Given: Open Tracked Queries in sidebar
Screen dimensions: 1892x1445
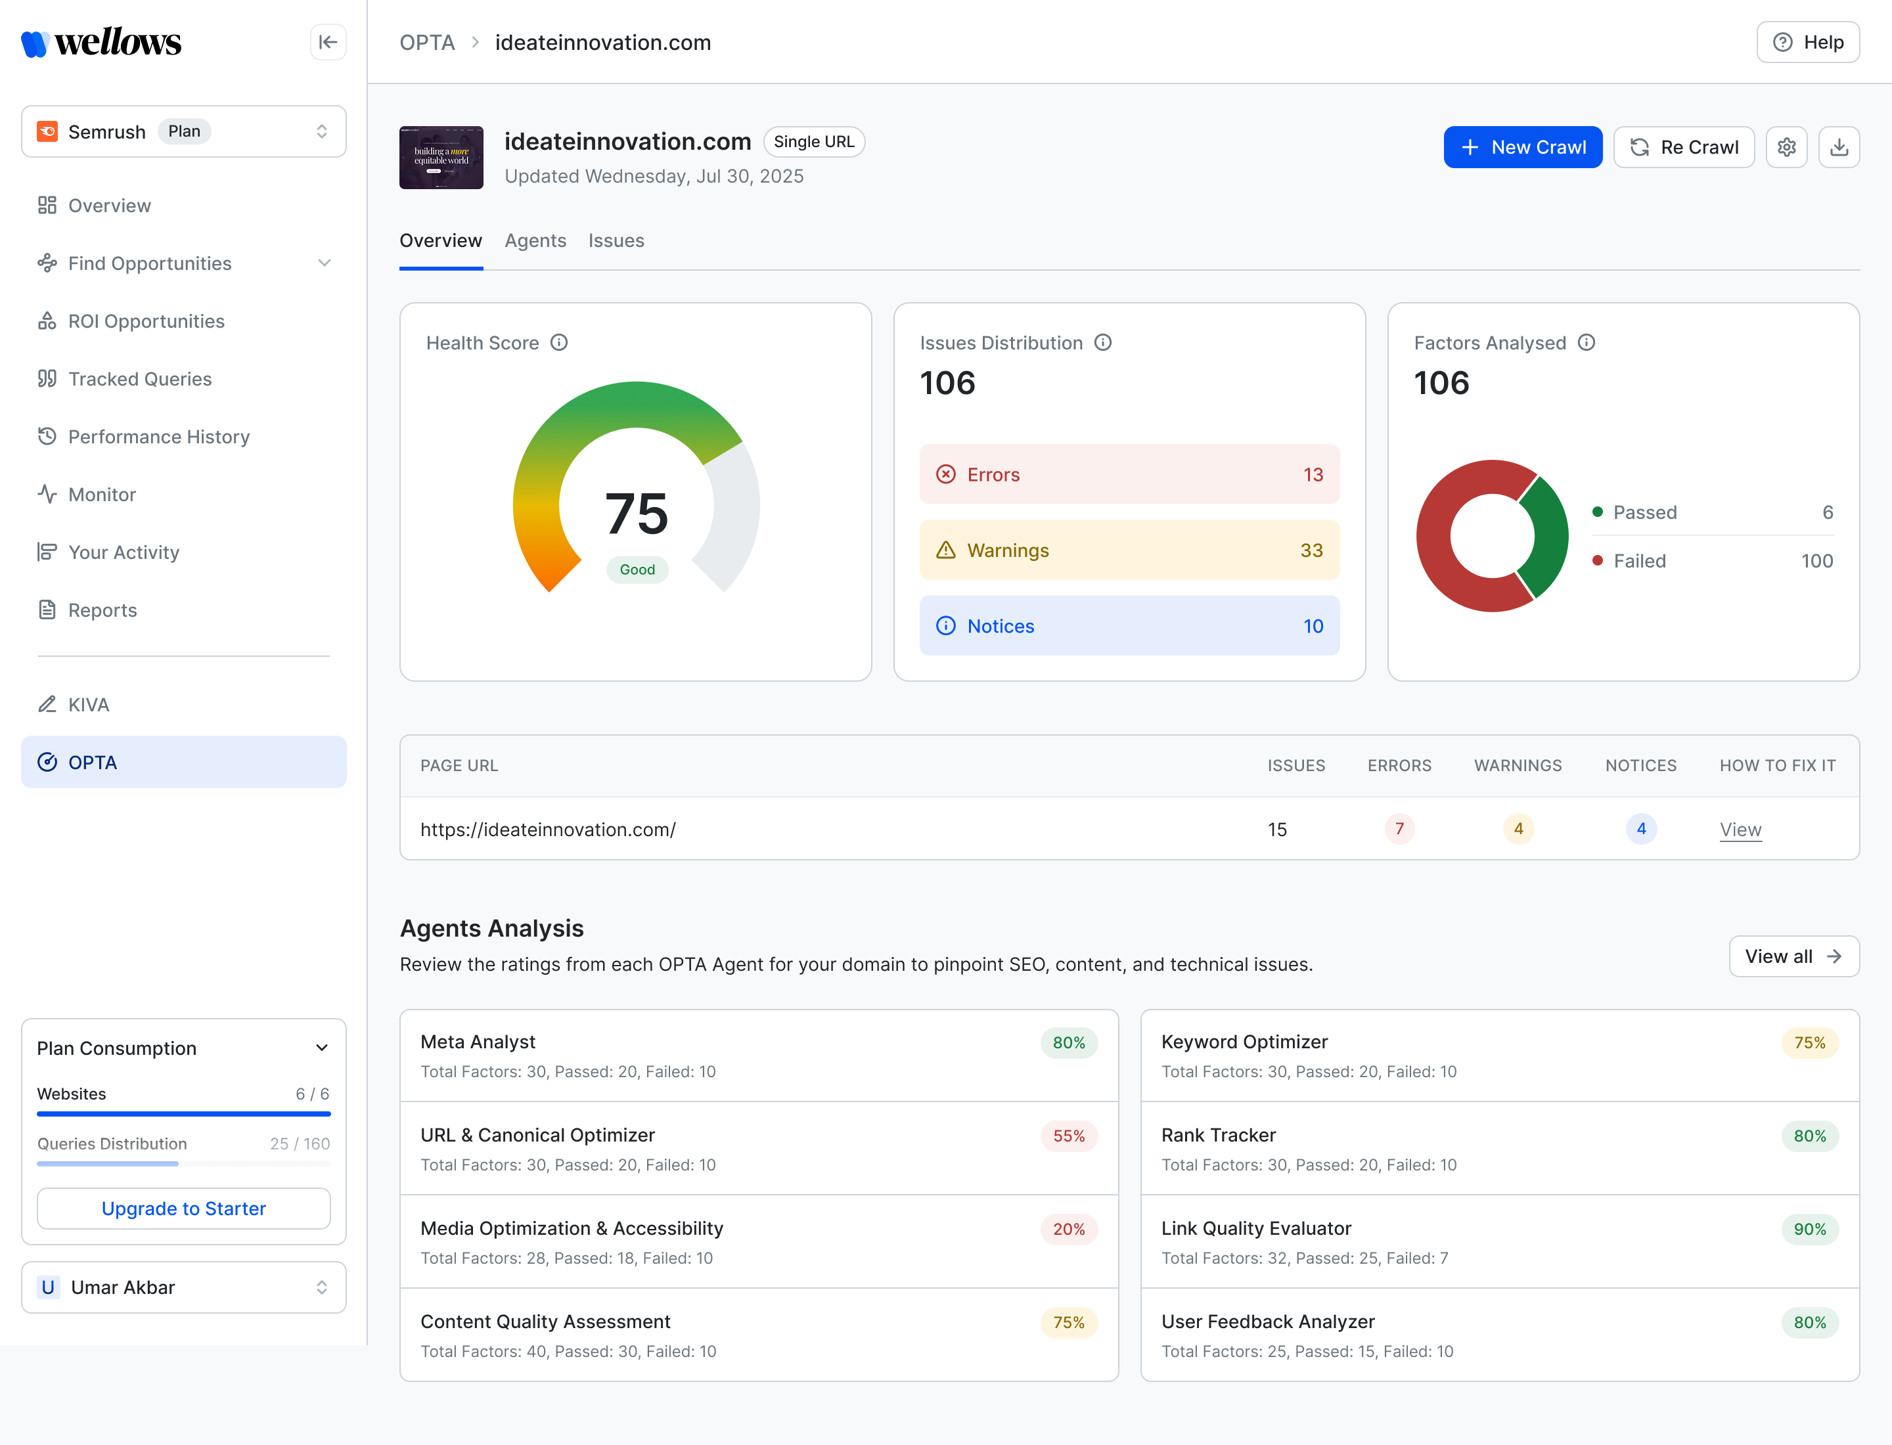Looking at the screenshot, I should (x=183, y=378).
